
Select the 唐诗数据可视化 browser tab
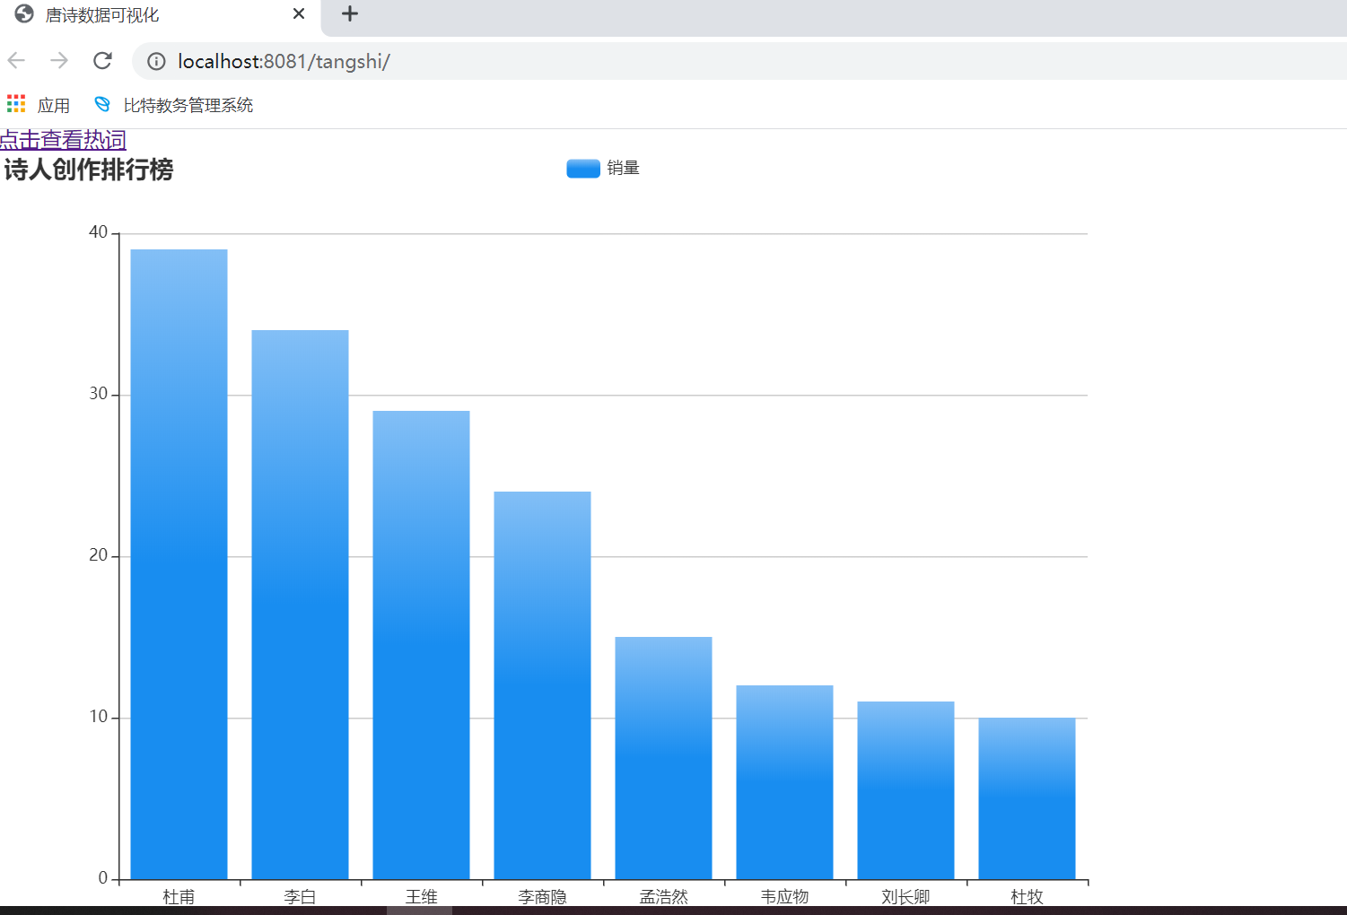click(x=160, y=14)
